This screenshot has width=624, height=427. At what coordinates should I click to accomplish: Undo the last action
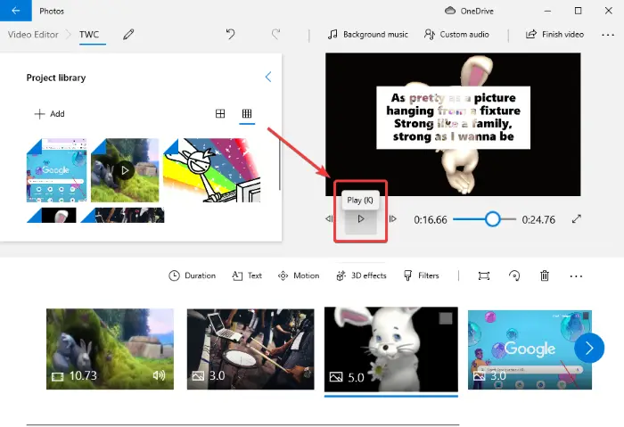coord(230,35)
